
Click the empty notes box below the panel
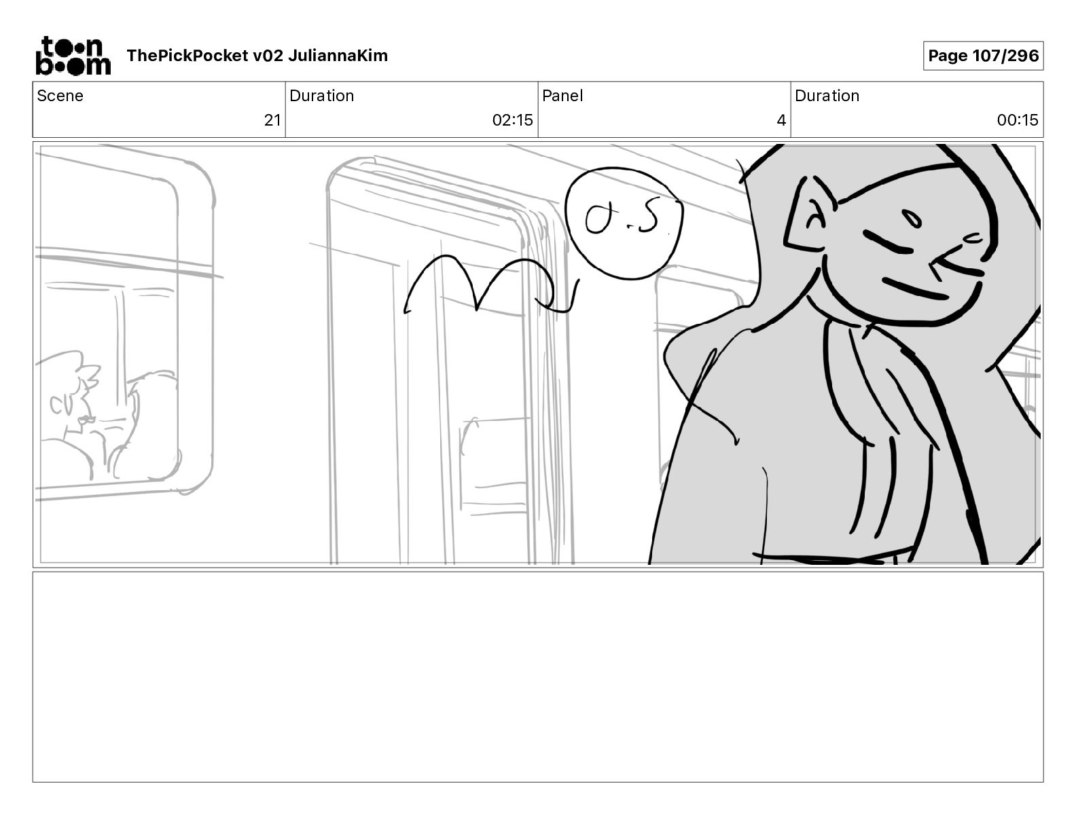(x=538, y=677)
